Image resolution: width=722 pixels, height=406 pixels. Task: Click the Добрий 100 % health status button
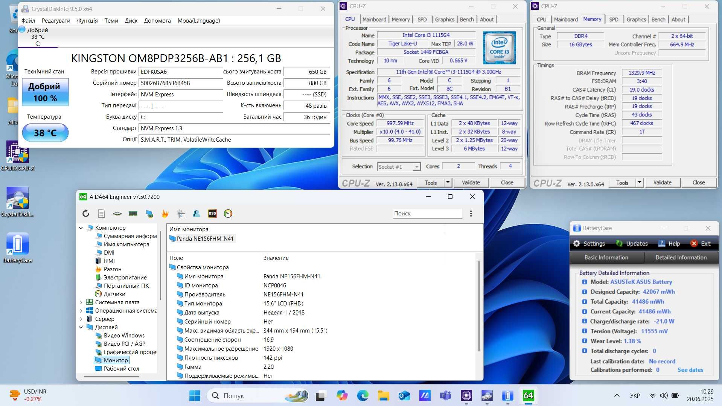point(45,92)
